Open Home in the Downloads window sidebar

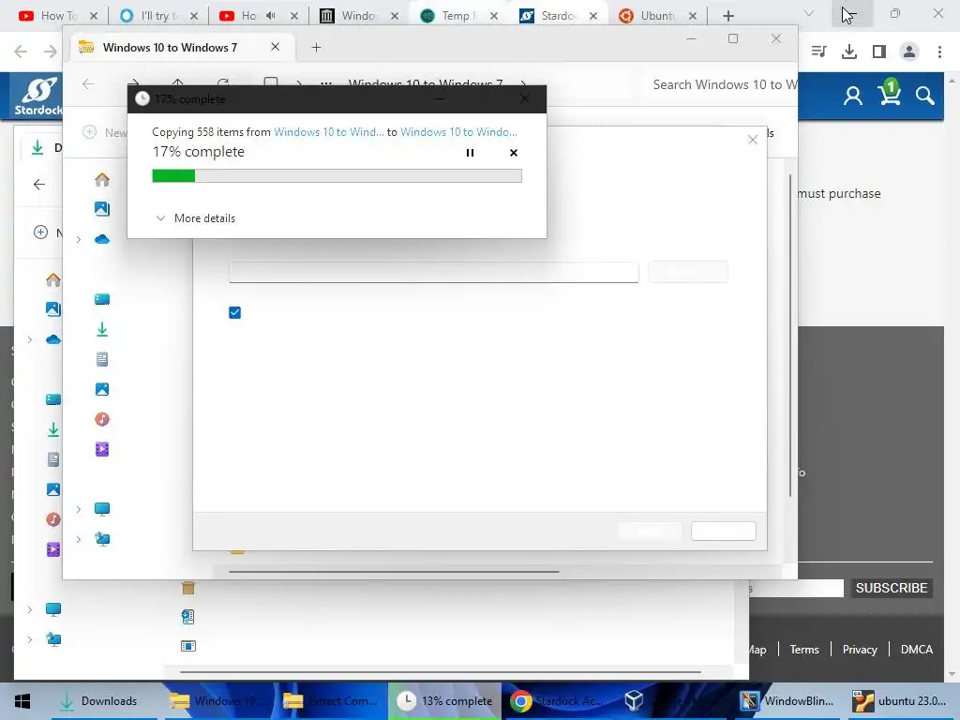(53, 279)
